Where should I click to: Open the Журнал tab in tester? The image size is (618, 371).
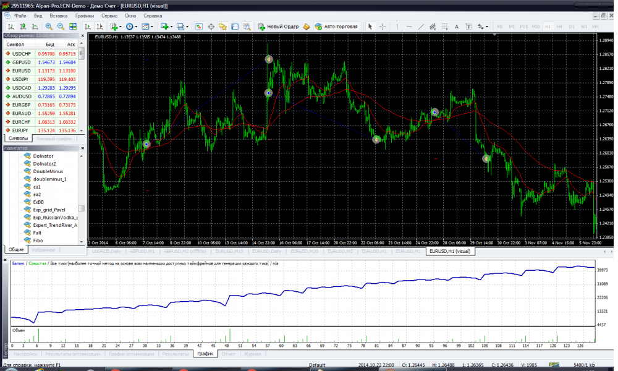coord(252,354)
